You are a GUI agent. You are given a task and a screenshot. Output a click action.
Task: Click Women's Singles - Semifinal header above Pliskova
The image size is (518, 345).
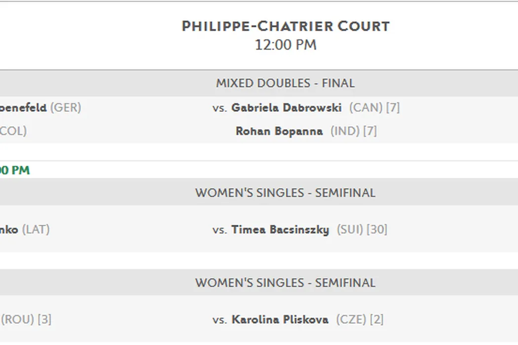[x=285, y=283]
